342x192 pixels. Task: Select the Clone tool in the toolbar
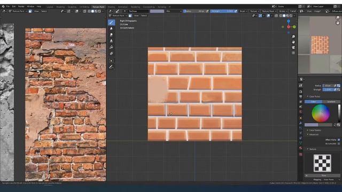(x=112, y=41)
